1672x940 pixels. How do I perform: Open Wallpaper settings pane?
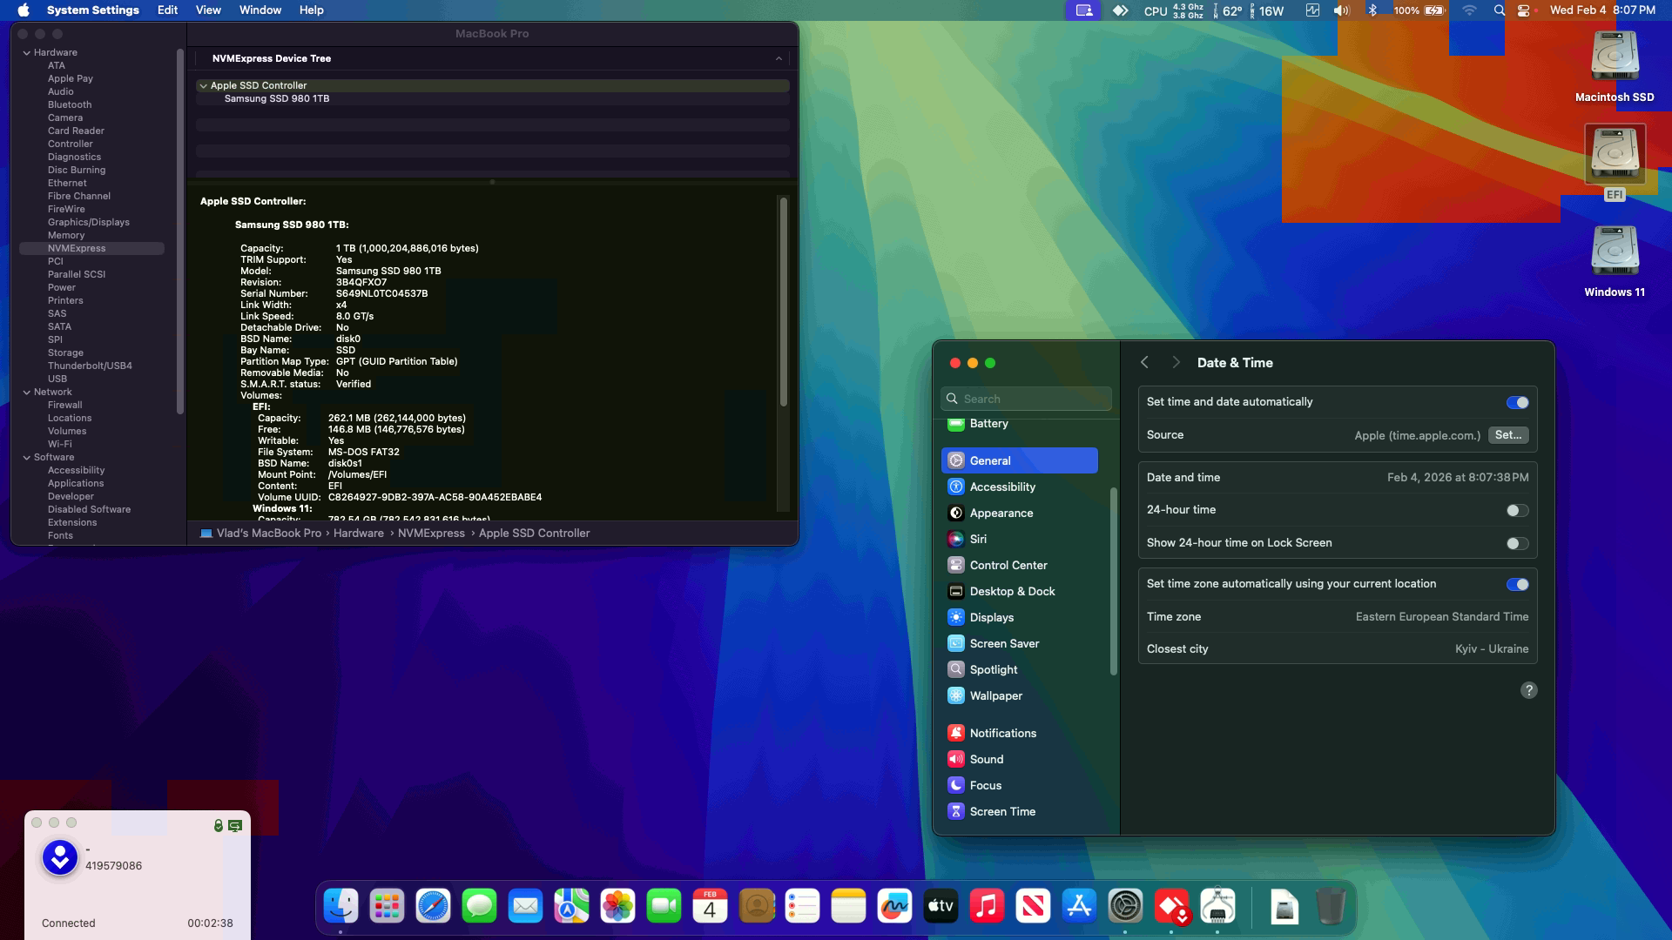point(1019,696)
